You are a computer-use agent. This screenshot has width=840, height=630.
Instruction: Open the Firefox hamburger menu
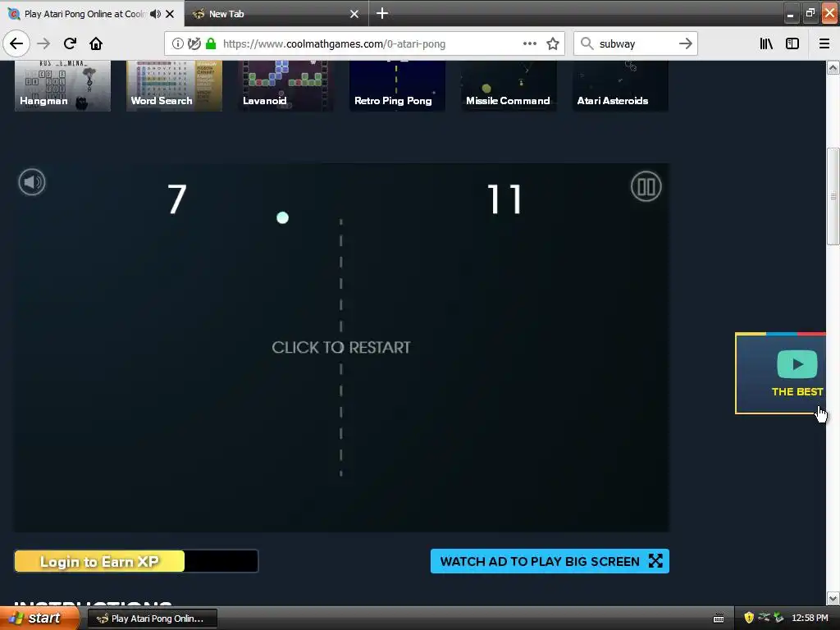[824, 43]
